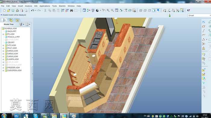Open appearance gallery dropdown arrow
This screenshot has width=211, height=118.
tap(100, 11)
